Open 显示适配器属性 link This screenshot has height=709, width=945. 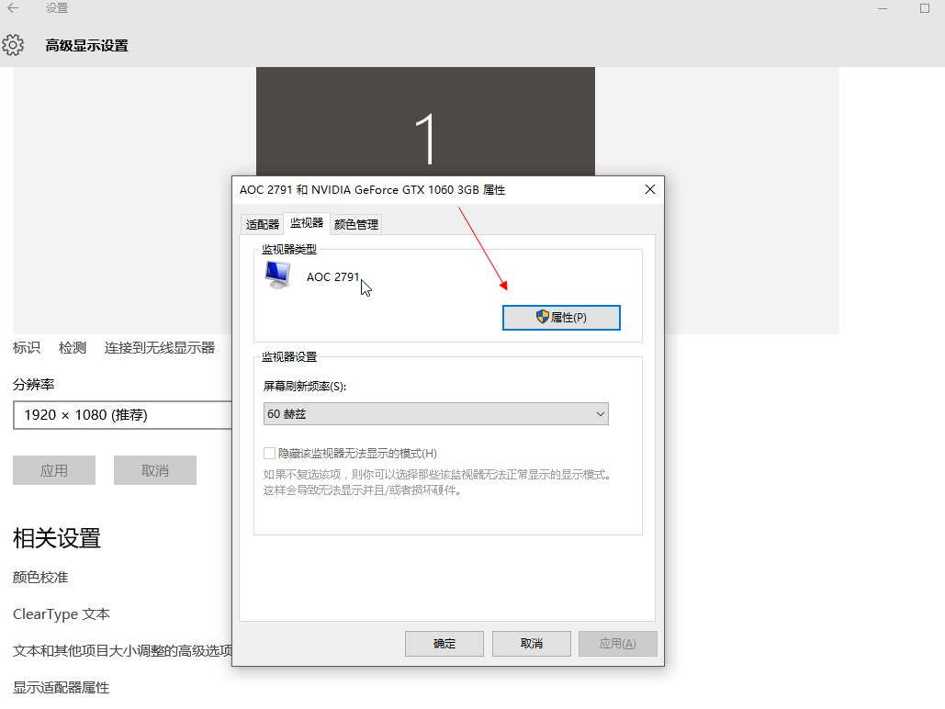(x=61, y=688)
